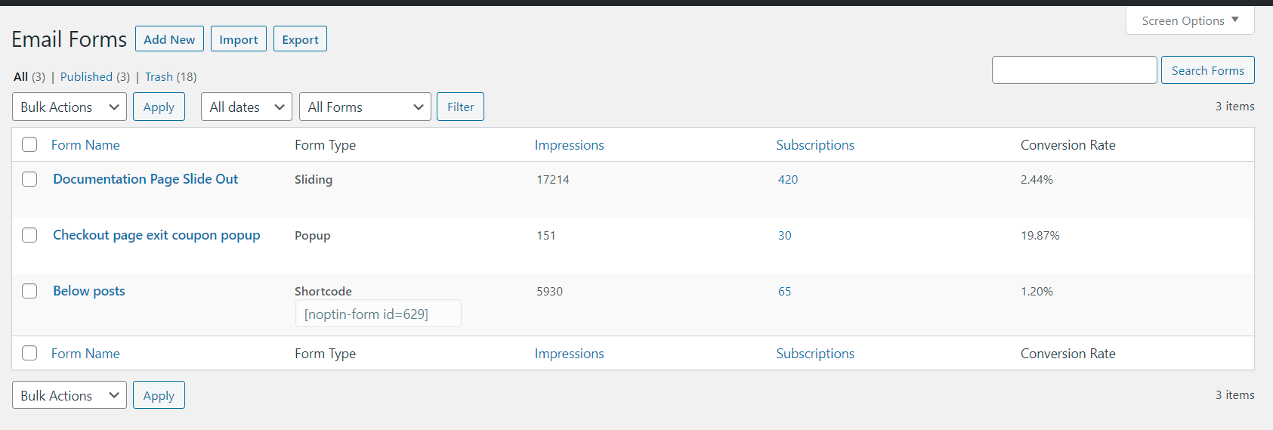Click the Search Forms button
Screen dimensions: 1273x430
pos(1207,70)
